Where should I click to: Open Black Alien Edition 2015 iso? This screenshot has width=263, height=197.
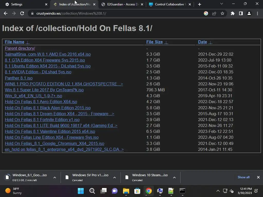coord(48,108)
